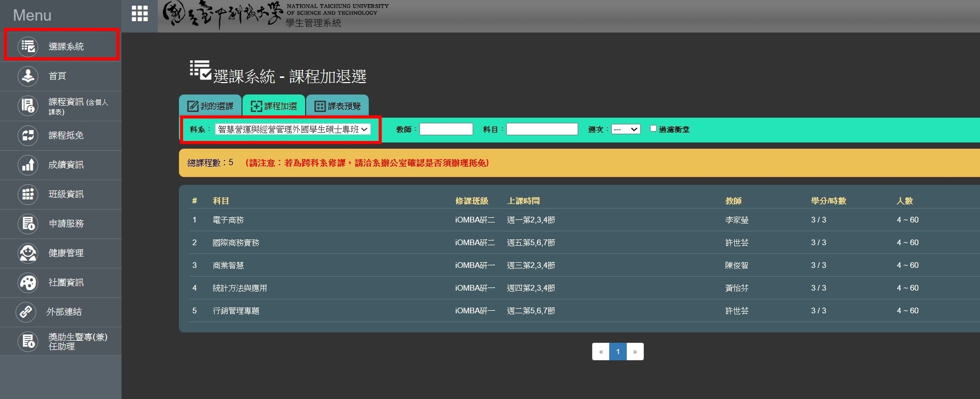Screen dimensions: 980x399
Task: Open 成績資訊 bar chart icon
Action: (28, 165)
